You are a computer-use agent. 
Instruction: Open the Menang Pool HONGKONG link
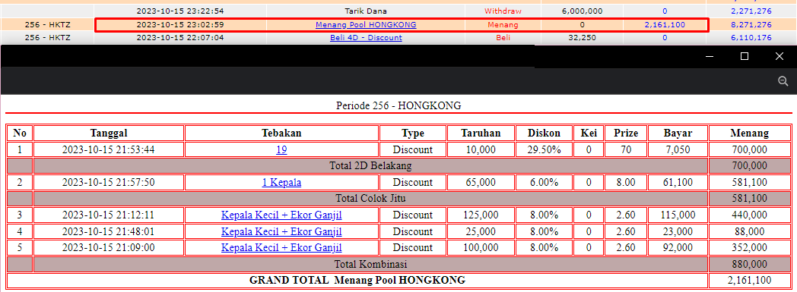[366, 24]
